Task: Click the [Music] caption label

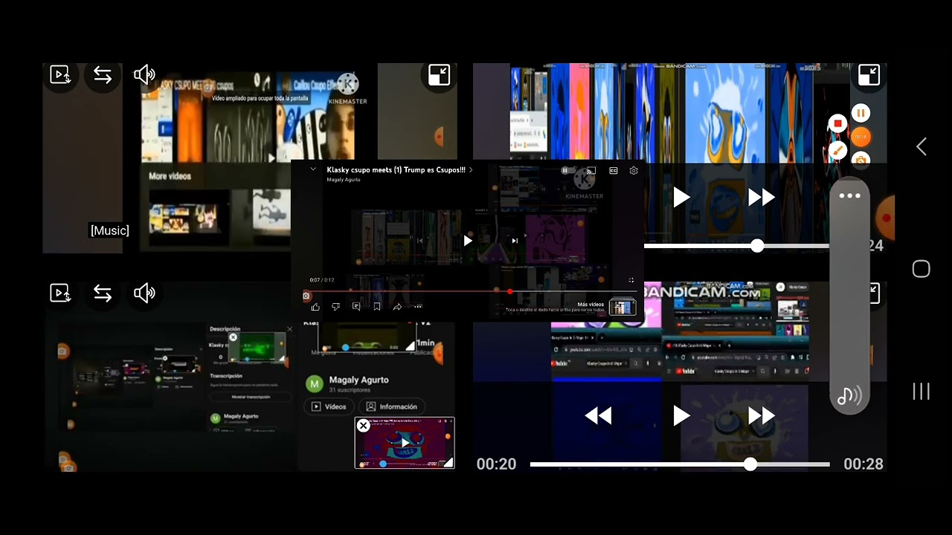Action: coord(110,230)
